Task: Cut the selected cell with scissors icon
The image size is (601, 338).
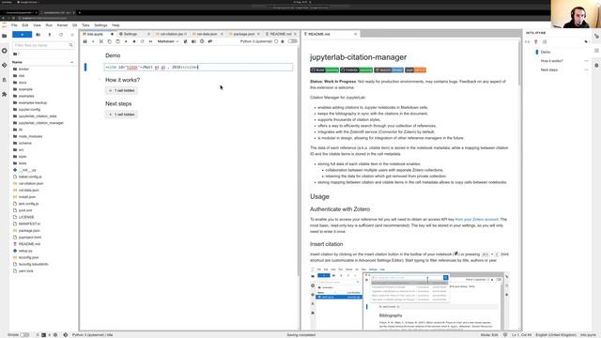Action: pyautogui.click(x=101, y=41)
